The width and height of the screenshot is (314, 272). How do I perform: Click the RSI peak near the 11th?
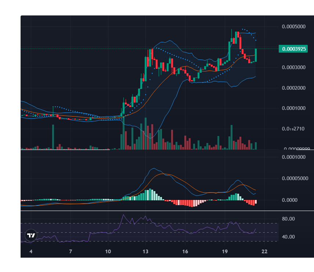coord(123,215)
